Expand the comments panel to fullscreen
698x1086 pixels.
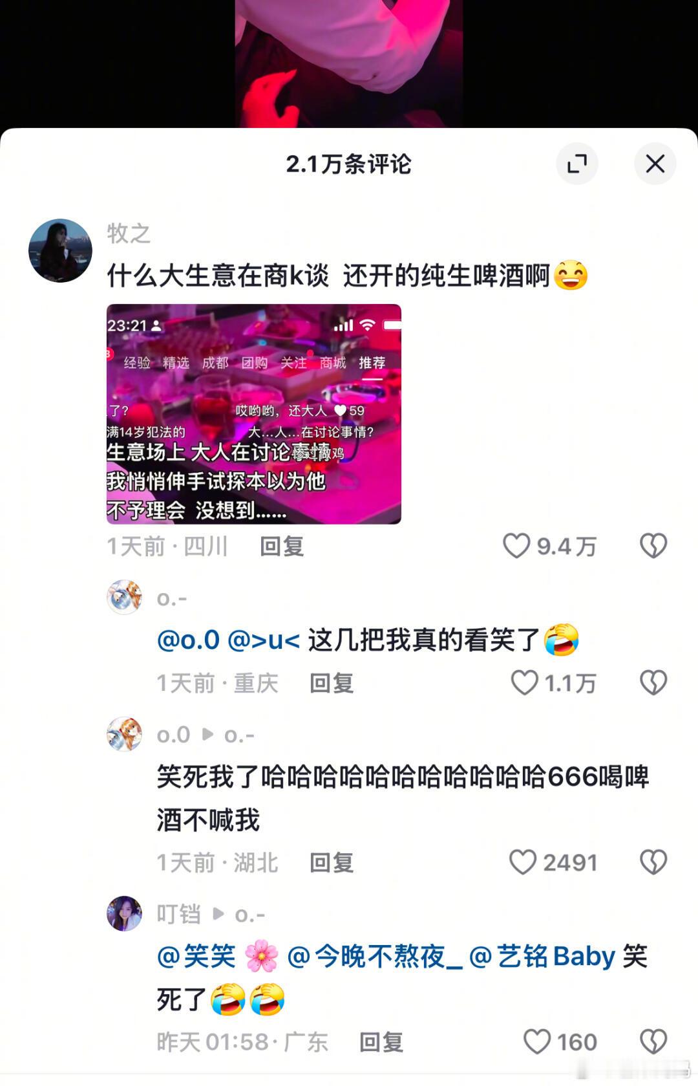pyautogui.click(x=576, y=164)
